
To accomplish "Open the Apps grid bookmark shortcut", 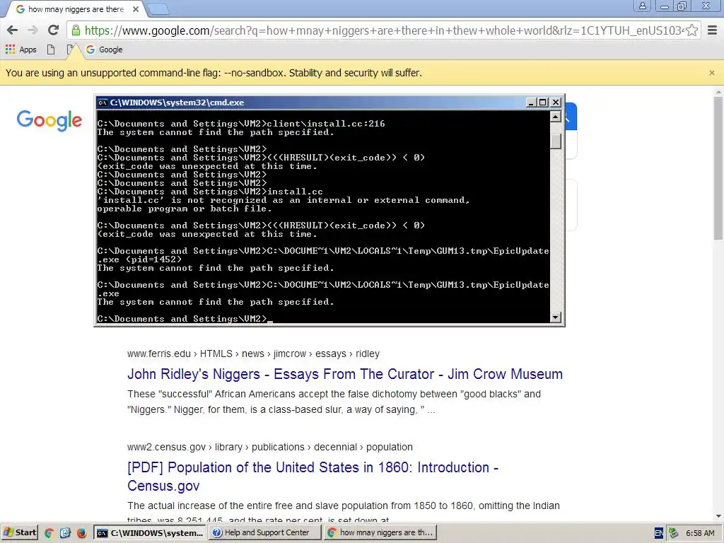I will (21, 49).
